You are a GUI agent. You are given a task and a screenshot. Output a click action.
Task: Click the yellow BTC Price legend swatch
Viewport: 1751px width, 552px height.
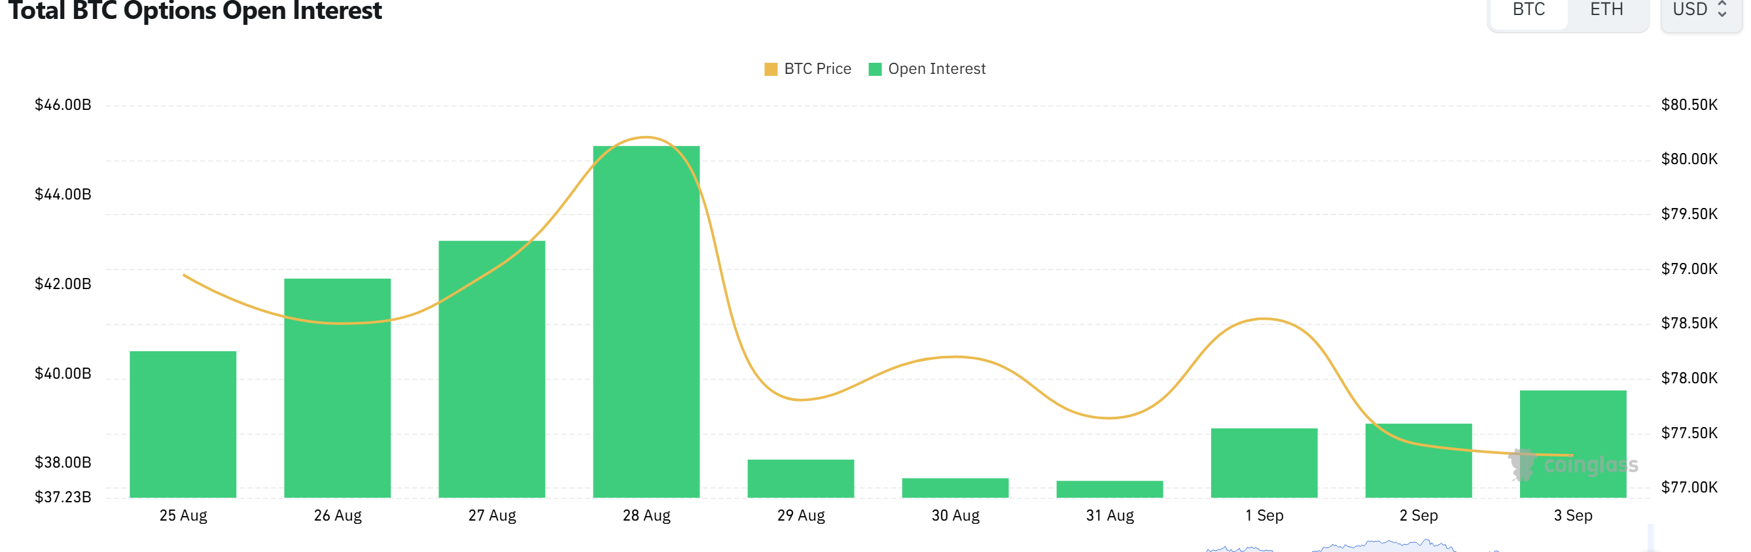coord(771,69)
